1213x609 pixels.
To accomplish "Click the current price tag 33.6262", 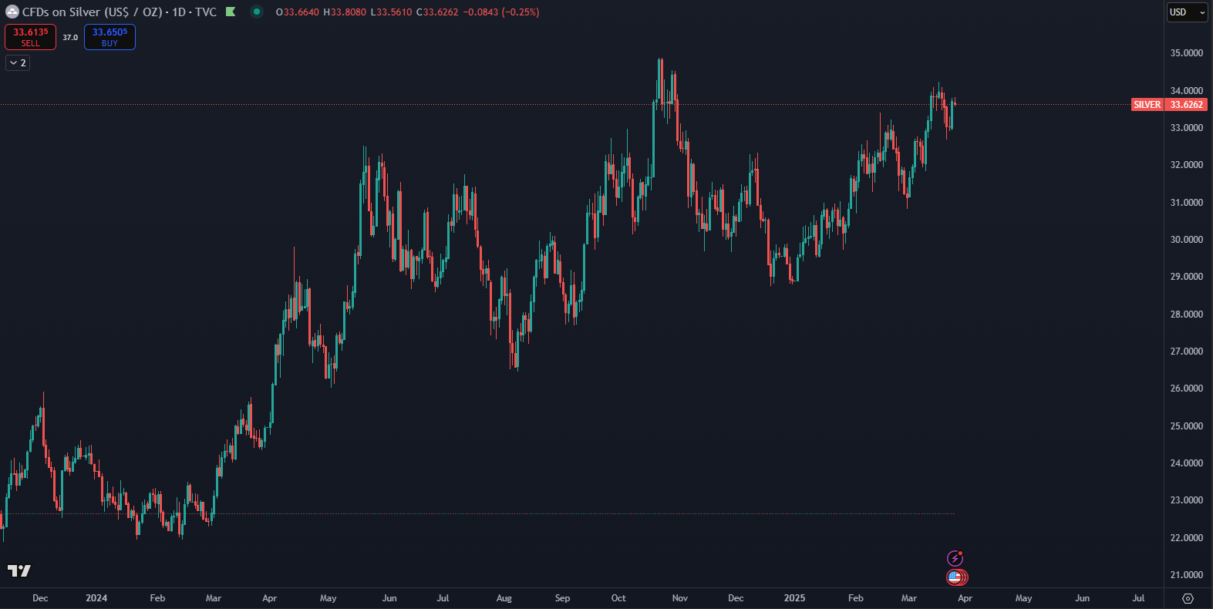I will (x=1186, y=105).
